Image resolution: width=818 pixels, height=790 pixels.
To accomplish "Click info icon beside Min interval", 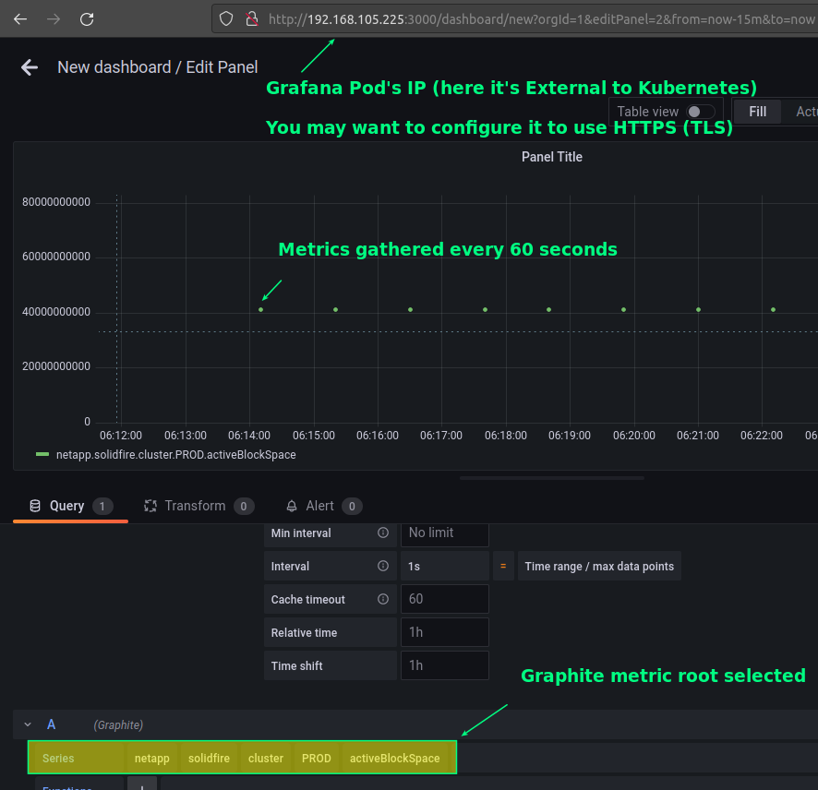I will pos(383,533).
